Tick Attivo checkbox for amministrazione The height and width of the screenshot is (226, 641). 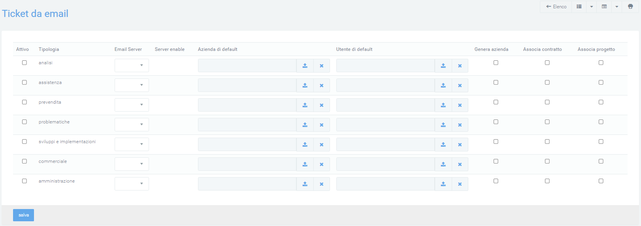click(25, 181)
